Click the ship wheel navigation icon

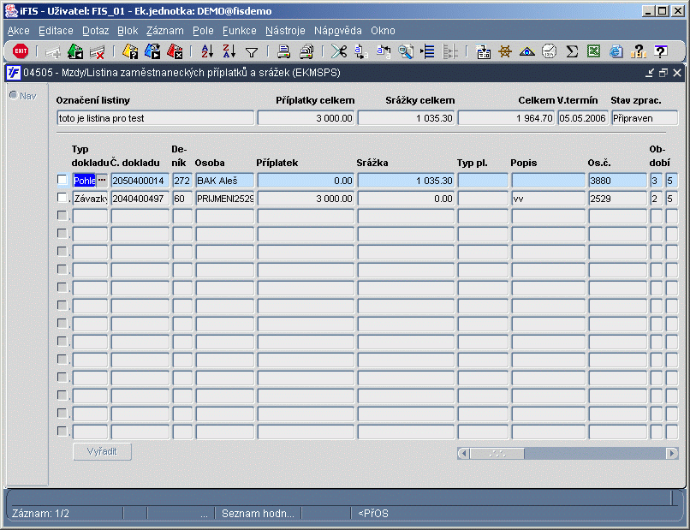[x=505, y=51]
